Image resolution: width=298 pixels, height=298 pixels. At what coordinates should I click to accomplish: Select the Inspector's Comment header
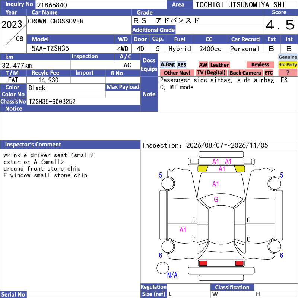click(70, 145)
